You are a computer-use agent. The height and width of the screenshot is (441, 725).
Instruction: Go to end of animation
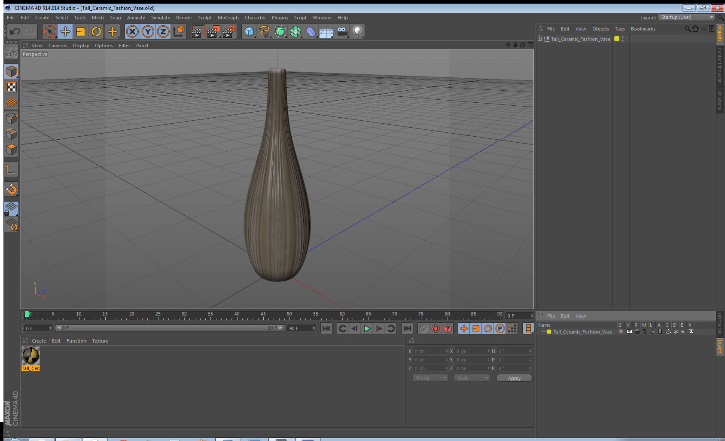(407, 328)
